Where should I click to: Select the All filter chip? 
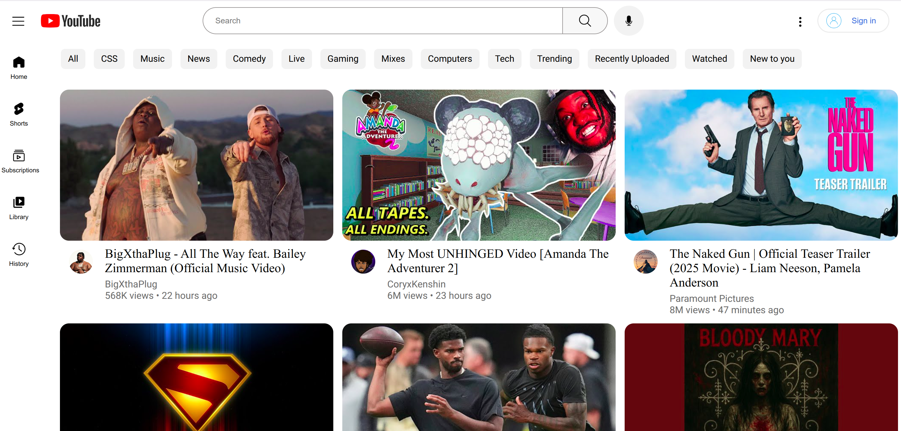pos(73,59)
